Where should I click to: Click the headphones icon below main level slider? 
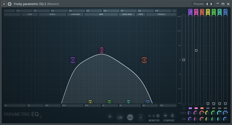(184, 108)
